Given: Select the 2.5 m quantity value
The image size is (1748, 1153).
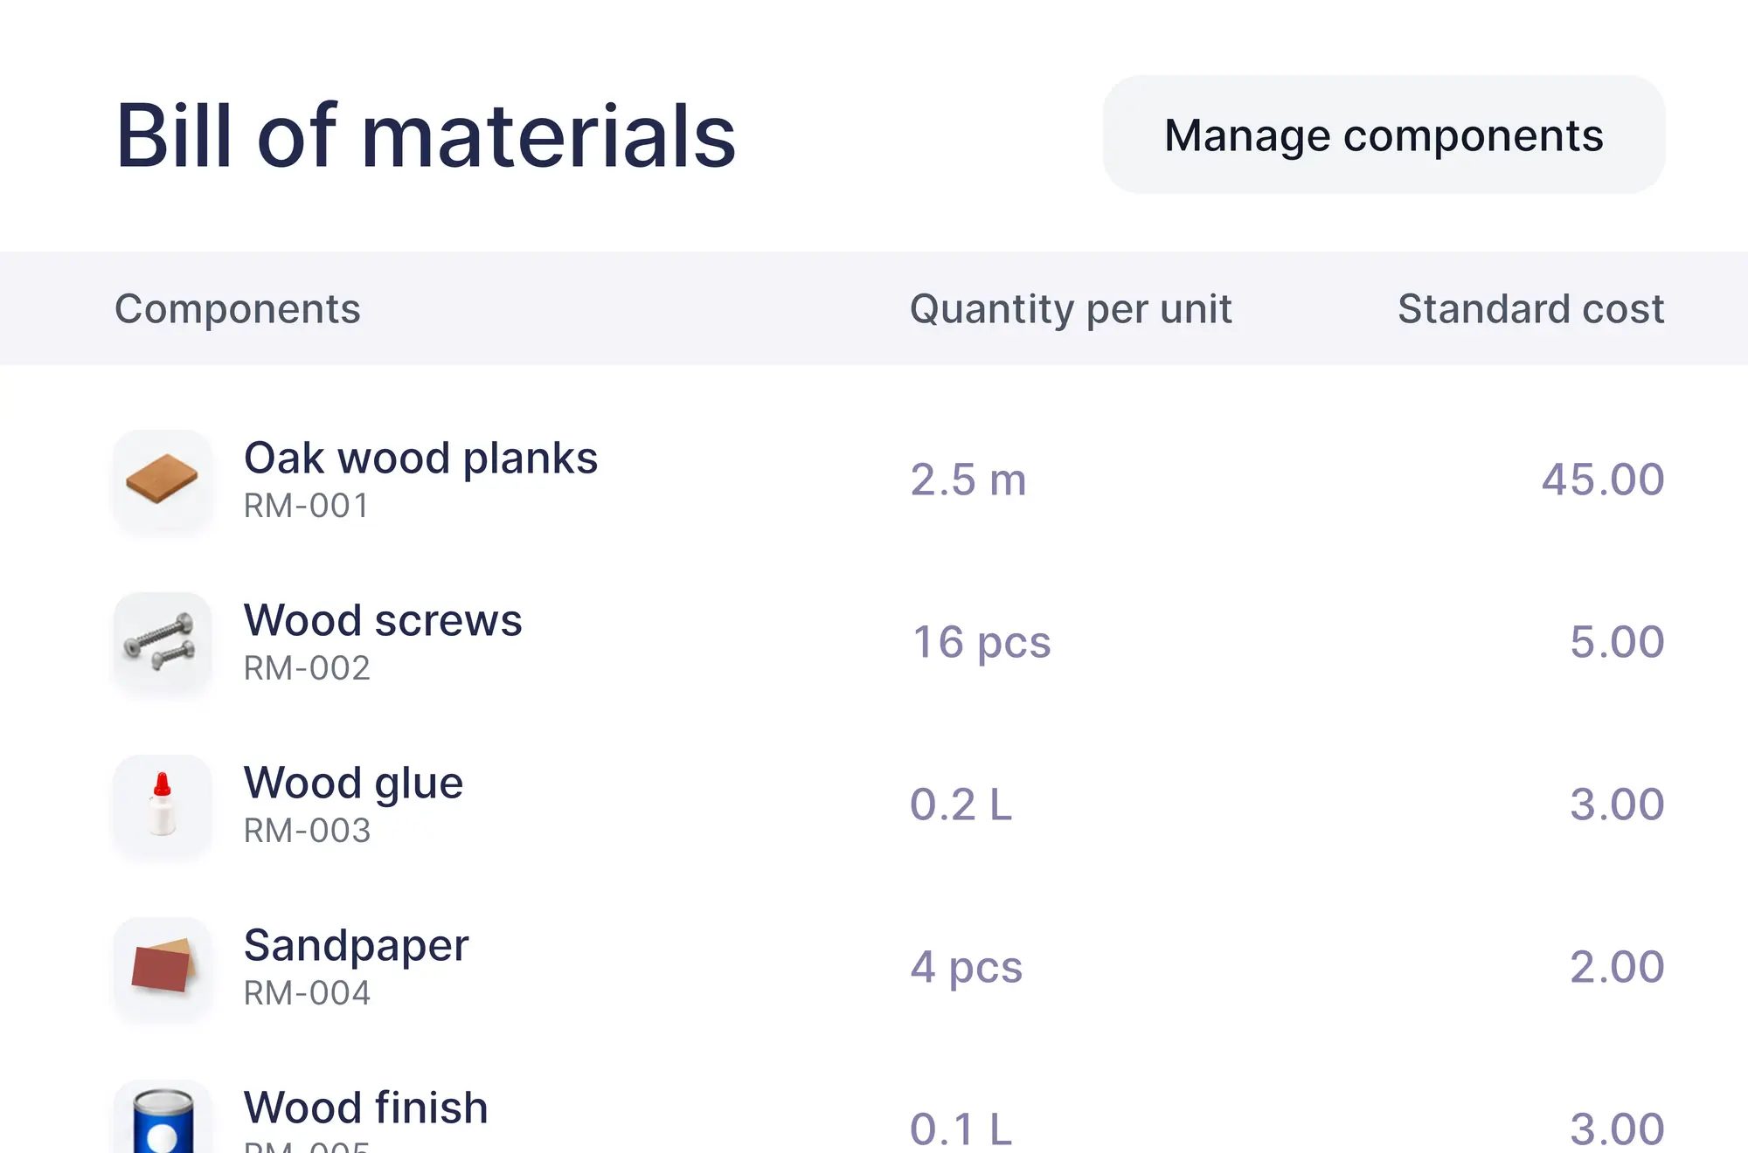Looking at the screenshot, I should point(968,480).
